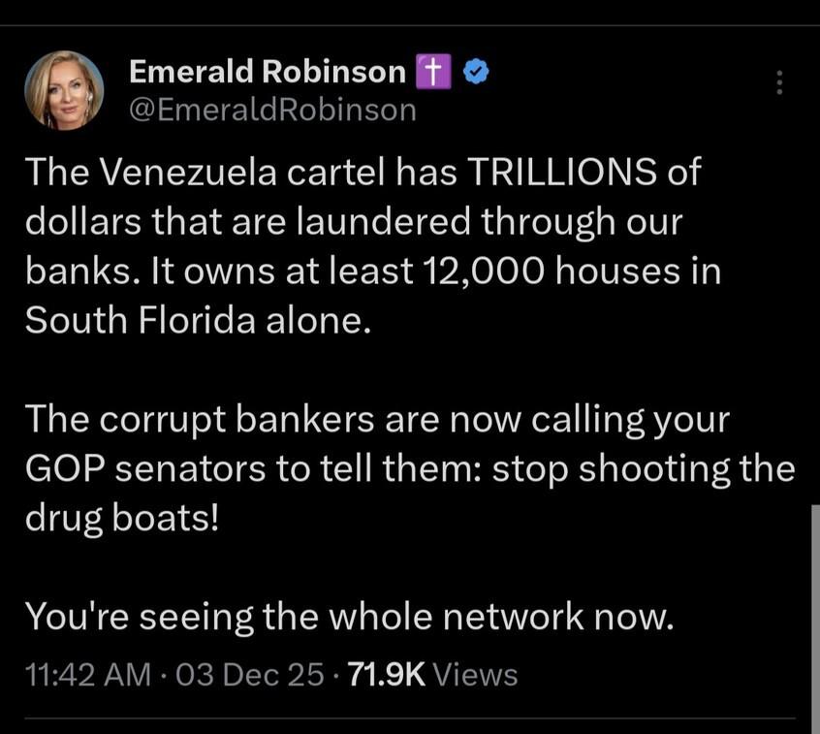Click the "South Florida alone." line
This screenshot has height=734, width=820.
coord(198,319)
